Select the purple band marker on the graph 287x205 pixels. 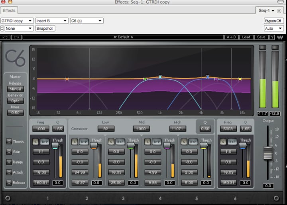click(216, 79)
